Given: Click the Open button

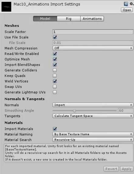Looking at the screenshot, I should coord(127,10).
